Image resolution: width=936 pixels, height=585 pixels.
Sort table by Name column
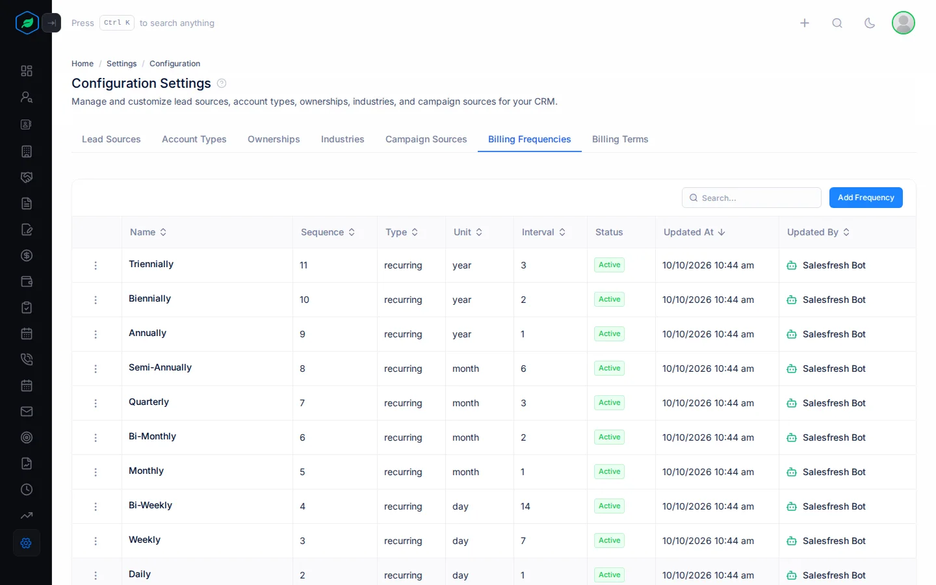tap(148, 232)
